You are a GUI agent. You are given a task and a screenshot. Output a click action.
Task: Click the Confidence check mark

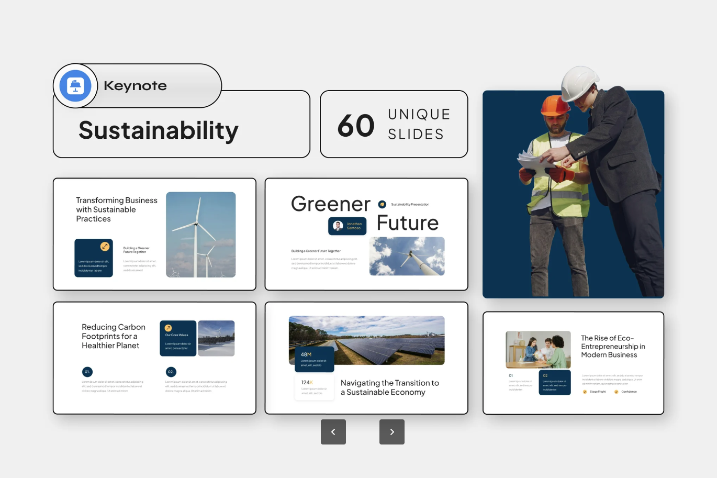tap(616, 392)
